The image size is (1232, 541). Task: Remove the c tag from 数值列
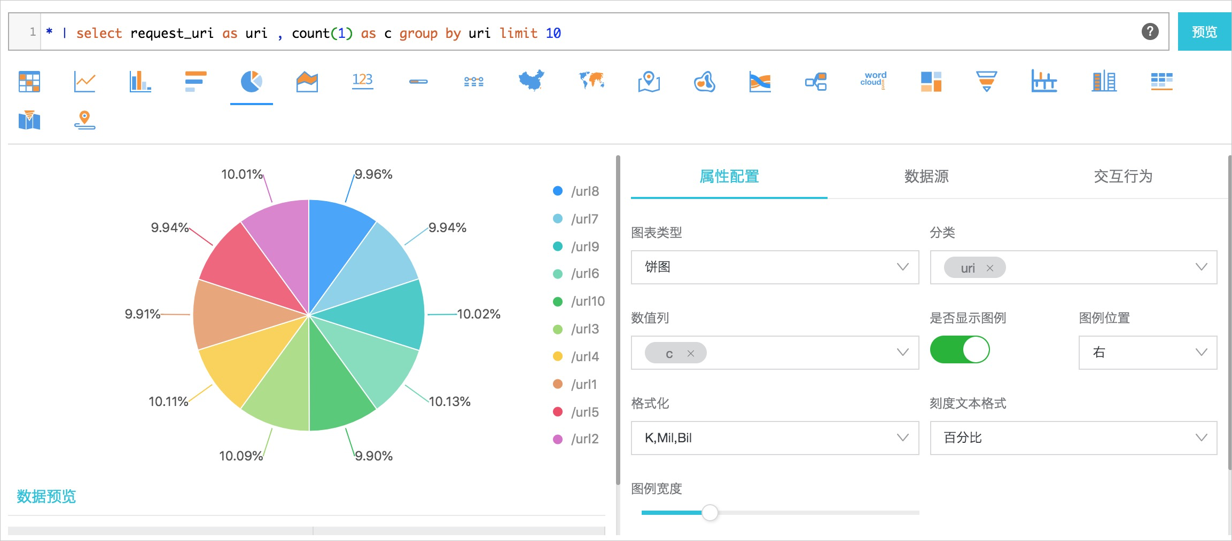[x=691, y=353]
